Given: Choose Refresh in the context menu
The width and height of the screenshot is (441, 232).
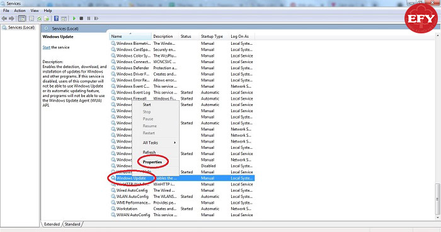Looking at the screenshot, I should click(x=149, y=153).
